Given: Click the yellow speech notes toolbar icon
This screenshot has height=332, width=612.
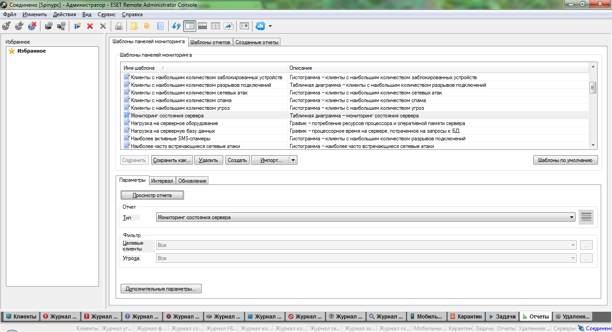Looking at the screenshot, I should click(147, 26).
